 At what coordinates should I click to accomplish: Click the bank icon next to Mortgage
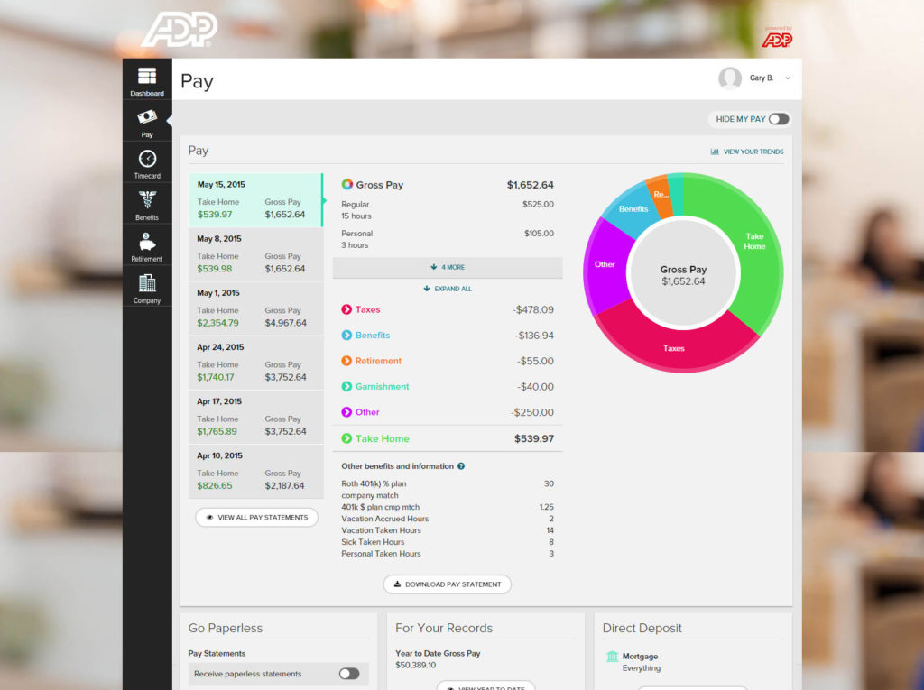point(614,656)
